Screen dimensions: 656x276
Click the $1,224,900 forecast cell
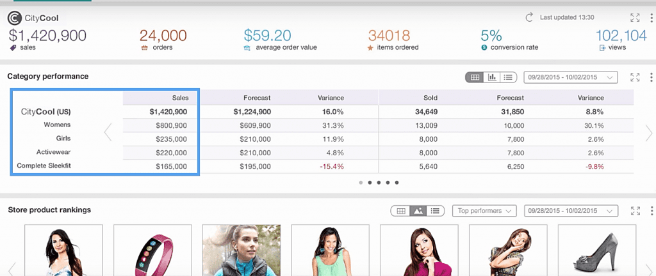coord(252,112)
